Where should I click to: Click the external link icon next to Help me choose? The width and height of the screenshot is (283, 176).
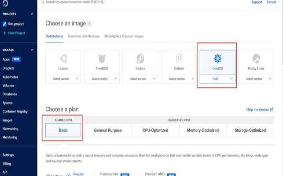coord(272,109)
